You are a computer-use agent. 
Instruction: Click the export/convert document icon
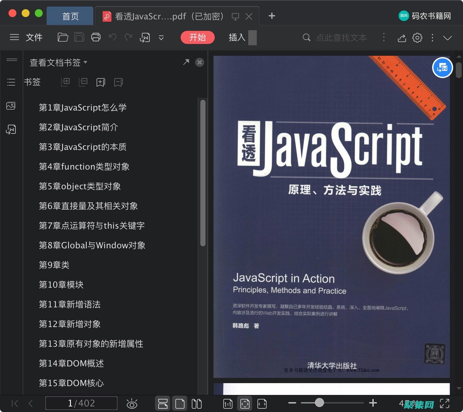(x=145, y=37)
